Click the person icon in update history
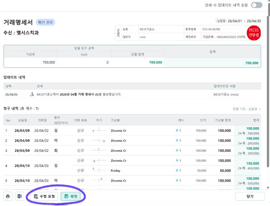 [x=32, y=94]
